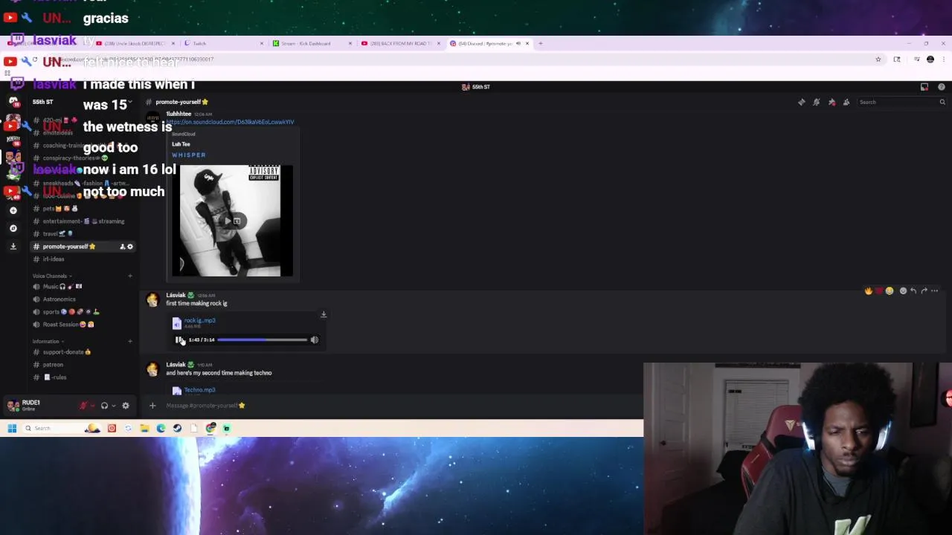Toggle the member list icon
Viewport: 952px width, 535px height.
(x=846, y=102)
